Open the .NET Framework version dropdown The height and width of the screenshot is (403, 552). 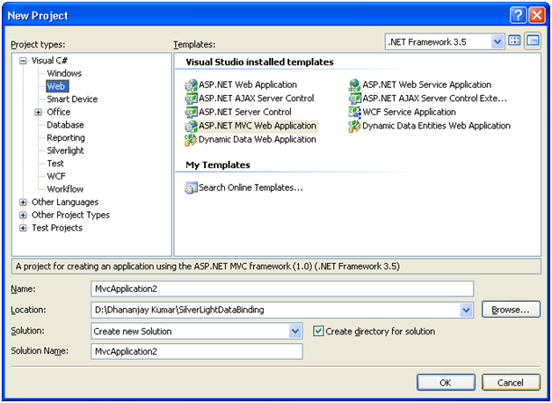tap(498, 41)
